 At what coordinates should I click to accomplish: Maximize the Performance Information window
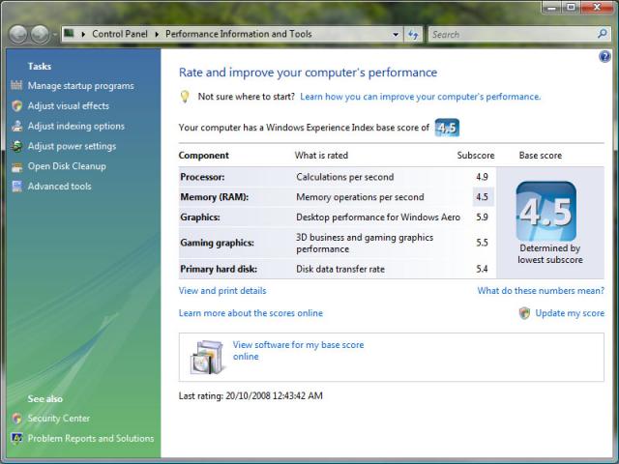tap(571, 7)
